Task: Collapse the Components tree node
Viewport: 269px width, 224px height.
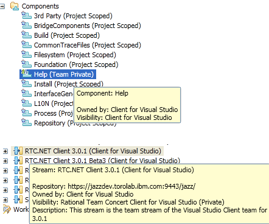Action: (x=2, y=7)
